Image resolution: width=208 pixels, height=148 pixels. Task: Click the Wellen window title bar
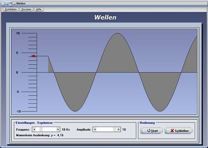click(x=104, y=3)
